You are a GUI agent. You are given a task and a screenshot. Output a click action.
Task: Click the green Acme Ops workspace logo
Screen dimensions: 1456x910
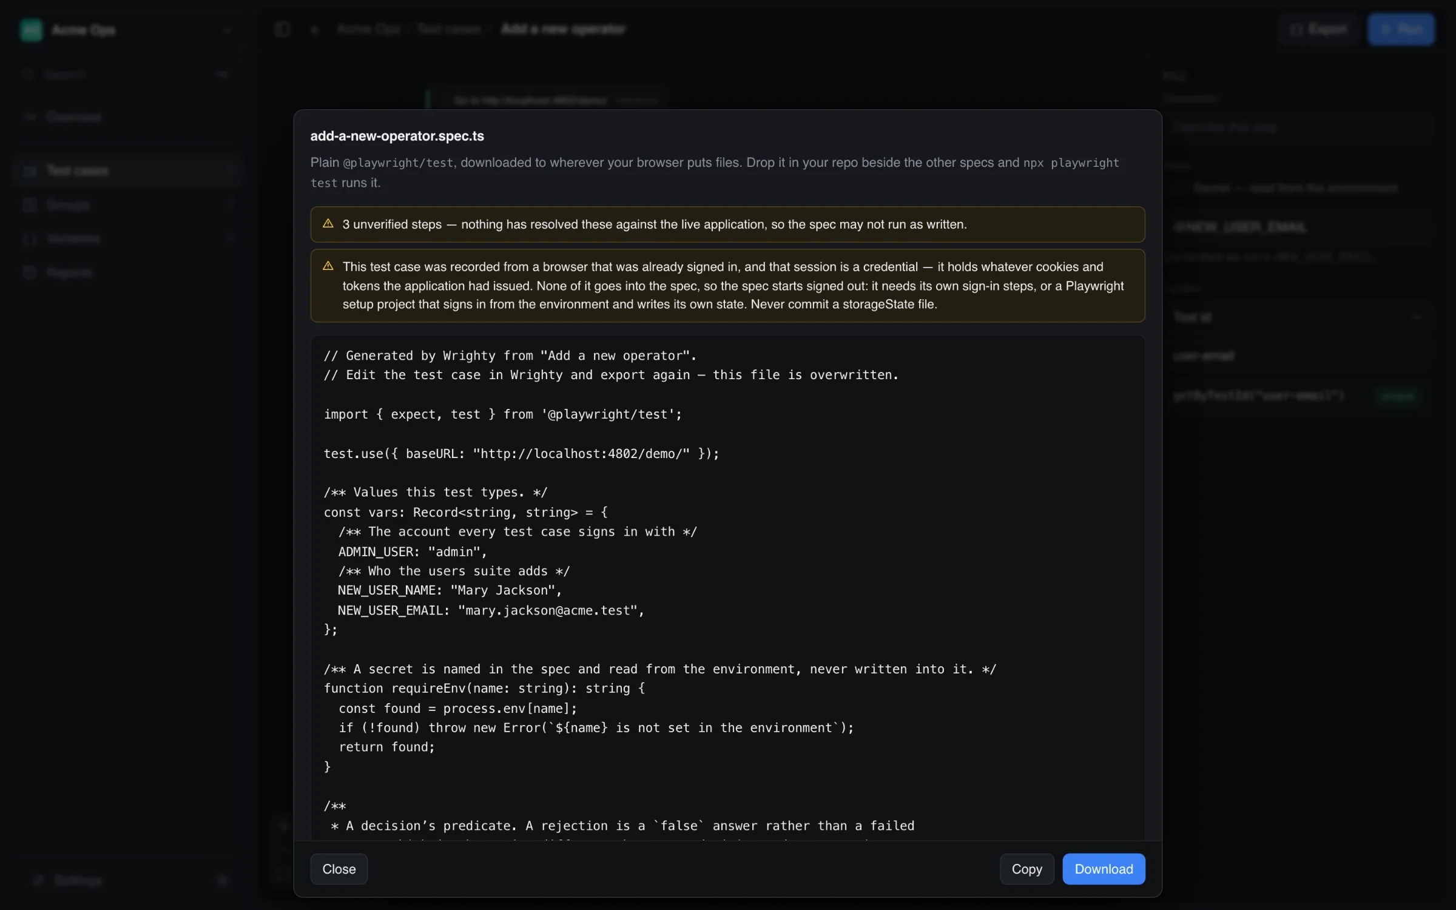pos(31,30)
